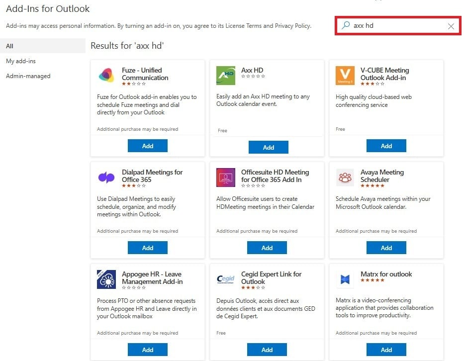The width and height of the screenshot is (465, 361).
Task: Click the Officesuite HD Meeting icon
Action: pyautogui.click(x=226, y=177)
